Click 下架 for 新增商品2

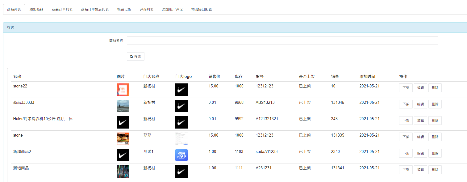406,153
